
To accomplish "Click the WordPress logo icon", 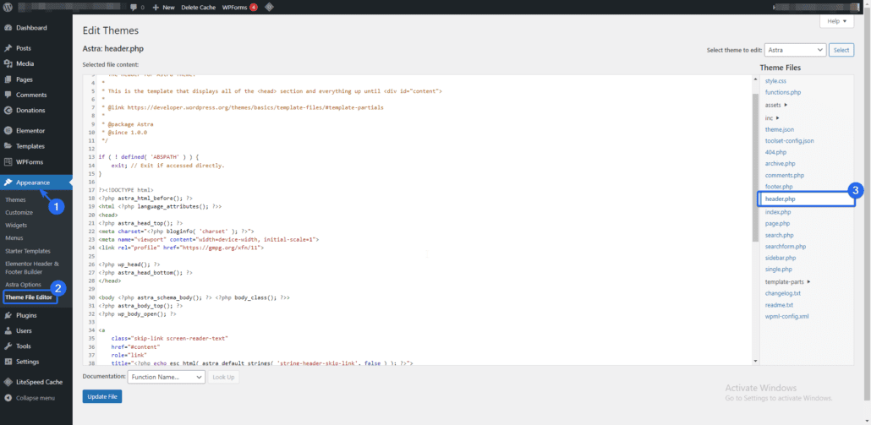I will coord(8,8).
